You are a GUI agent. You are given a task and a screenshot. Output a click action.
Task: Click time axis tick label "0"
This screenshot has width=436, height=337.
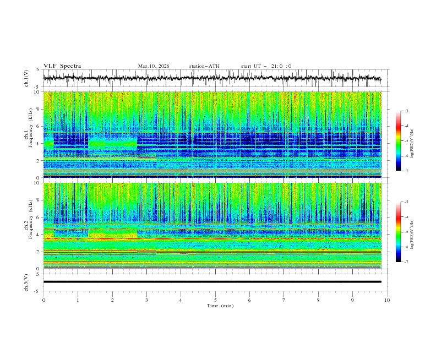pyautogui.click(x=43, y=300)
